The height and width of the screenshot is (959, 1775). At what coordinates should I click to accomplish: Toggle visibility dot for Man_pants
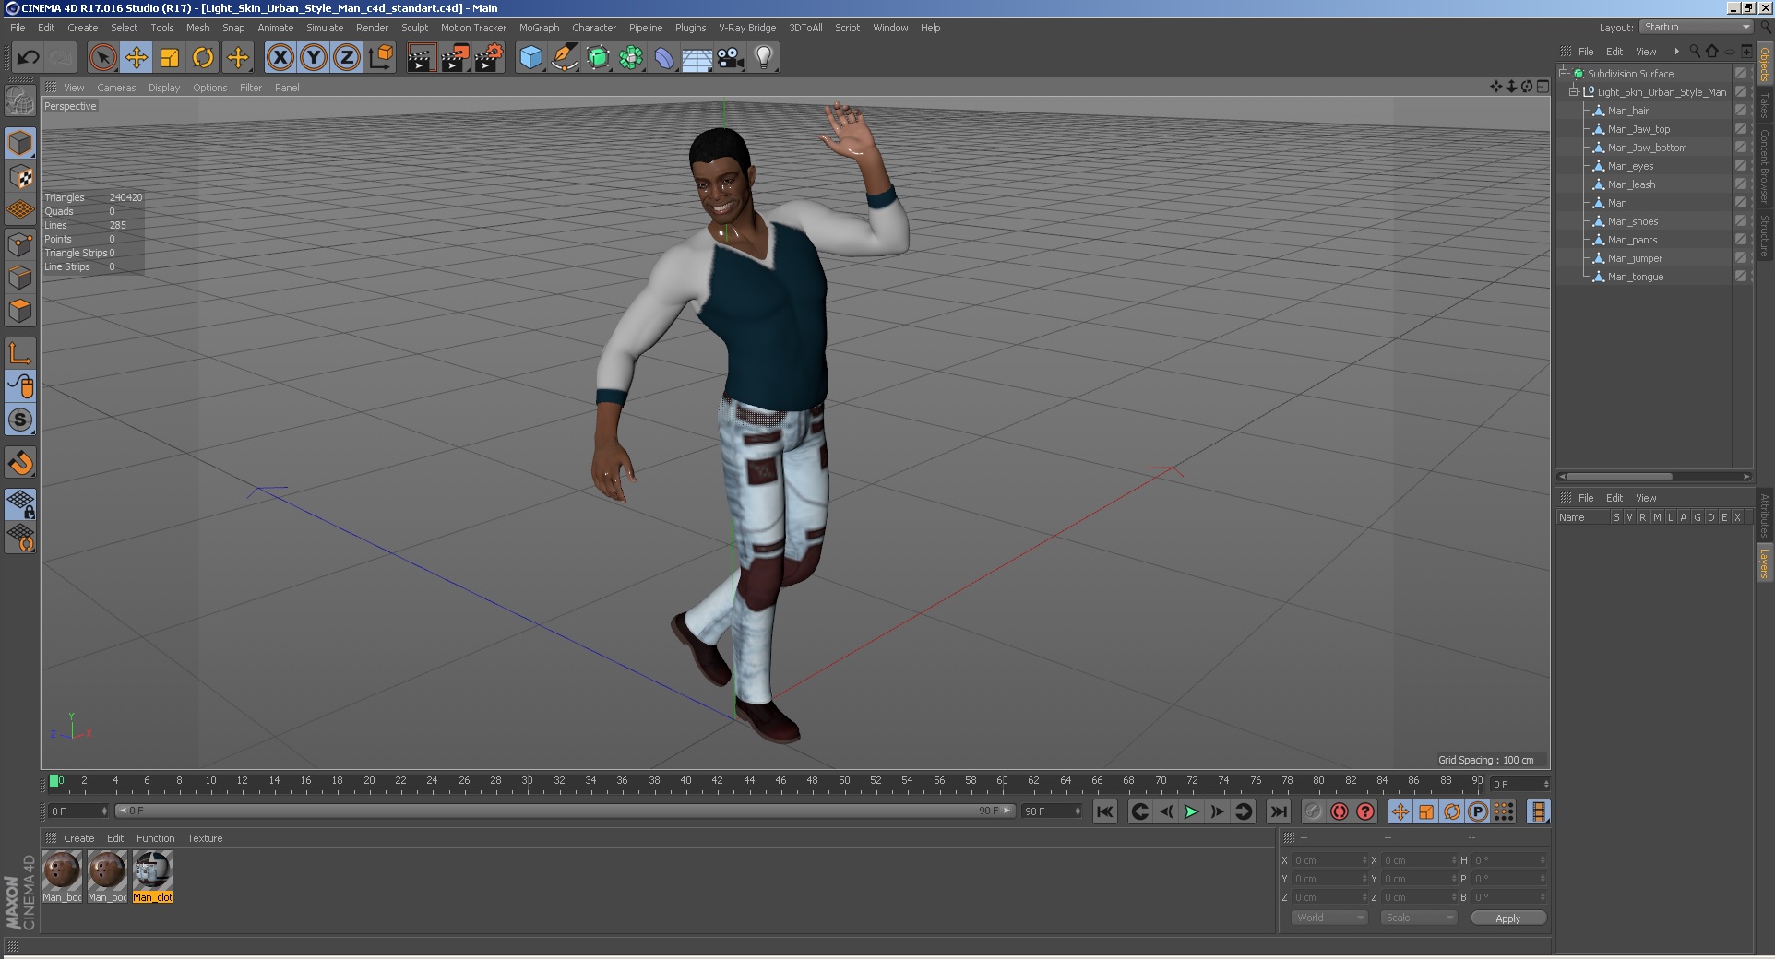(1740, 240)
